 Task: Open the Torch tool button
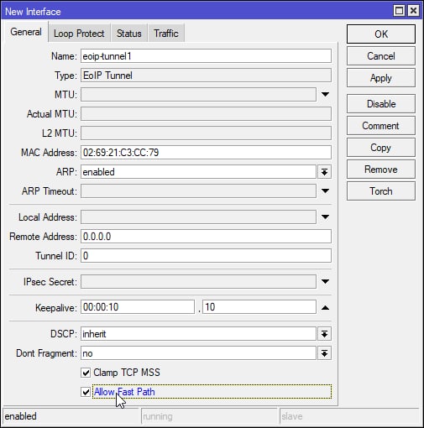click(x=381, y=191)
